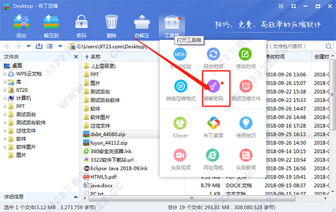Expand the 测试后台软件 tree node
This screenshot has width=336, height=212.
point(4,123)
